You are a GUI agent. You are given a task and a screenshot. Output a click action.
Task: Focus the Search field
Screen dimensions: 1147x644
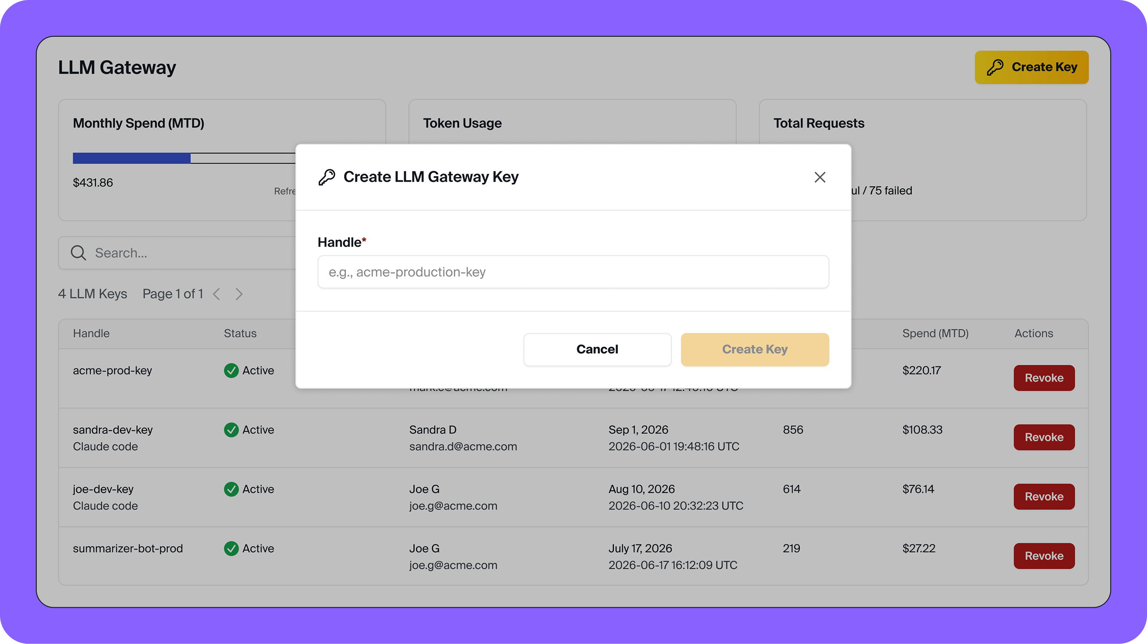click(177, 253)
